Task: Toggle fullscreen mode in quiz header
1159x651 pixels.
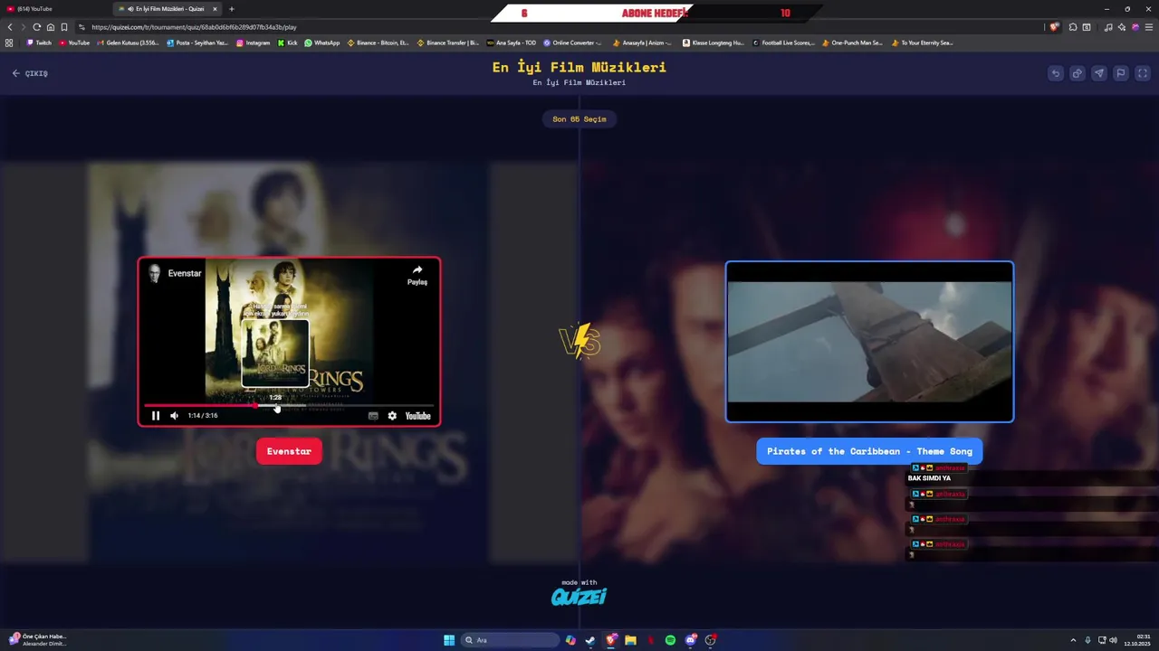Action: [x=1142, y=73]
